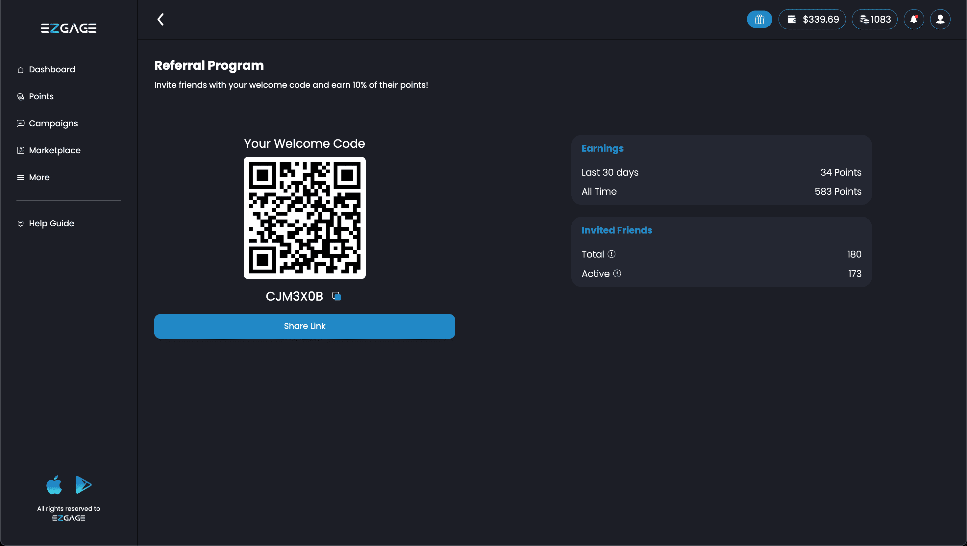Open the user profile icon
Image resolution: width=967 pixels, height=546 pixels.
coord(940,19)
